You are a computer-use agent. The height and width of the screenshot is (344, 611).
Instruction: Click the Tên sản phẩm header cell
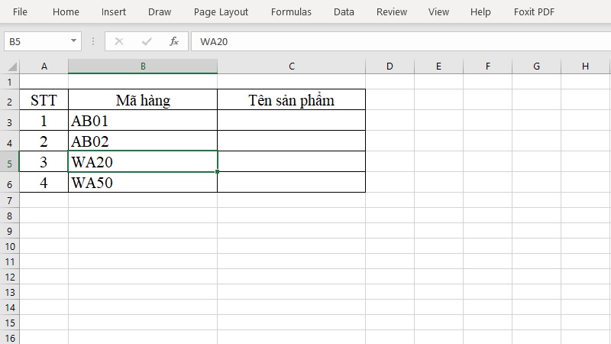(x=292, y=100)
